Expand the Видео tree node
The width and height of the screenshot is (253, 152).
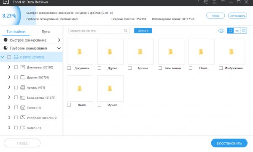coord(9,128)
